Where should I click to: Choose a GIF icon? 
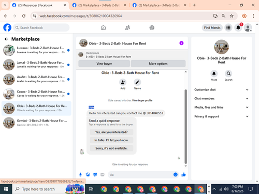pyautogui.click(x=103, y=175)
